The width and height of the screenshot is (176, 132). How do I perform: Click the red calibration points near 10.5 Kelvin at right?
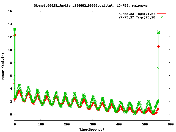tap(158, 46)
